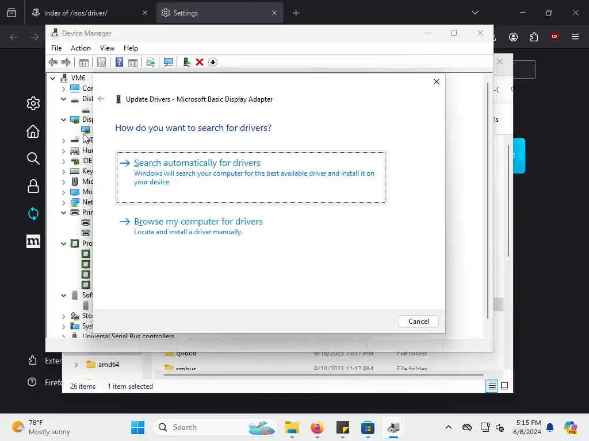Click the uBlock Origin extension icon
The height and width of the screenshot is (441, 589).
pyautogui.click(x=554, y=37)
